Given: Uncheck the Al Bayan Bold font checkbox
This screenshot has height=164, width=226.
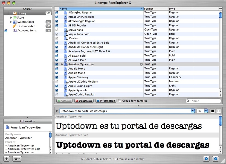Looking at the screenshot, I should (57, 56).
